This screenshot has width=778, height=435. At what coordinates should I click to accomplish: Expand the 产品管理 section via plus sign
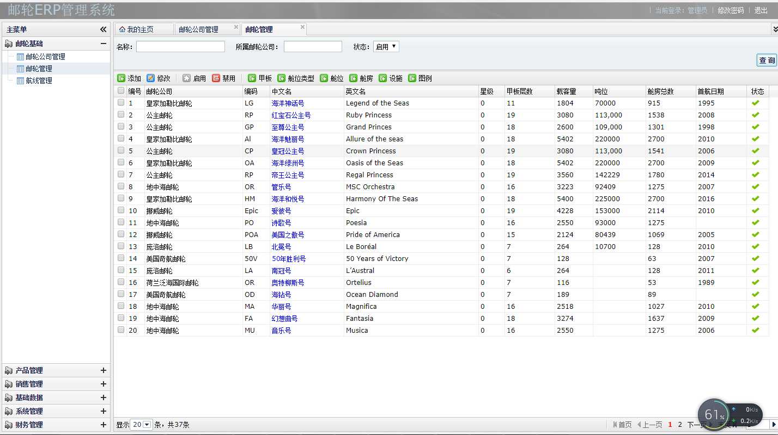(104, 370)
